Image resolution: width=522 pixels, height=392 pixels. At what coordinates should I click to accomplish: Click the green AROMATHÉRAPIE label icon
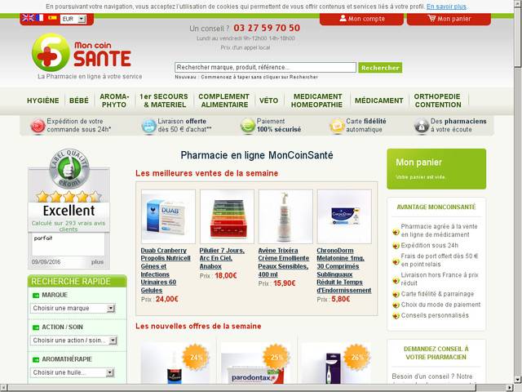36,359
